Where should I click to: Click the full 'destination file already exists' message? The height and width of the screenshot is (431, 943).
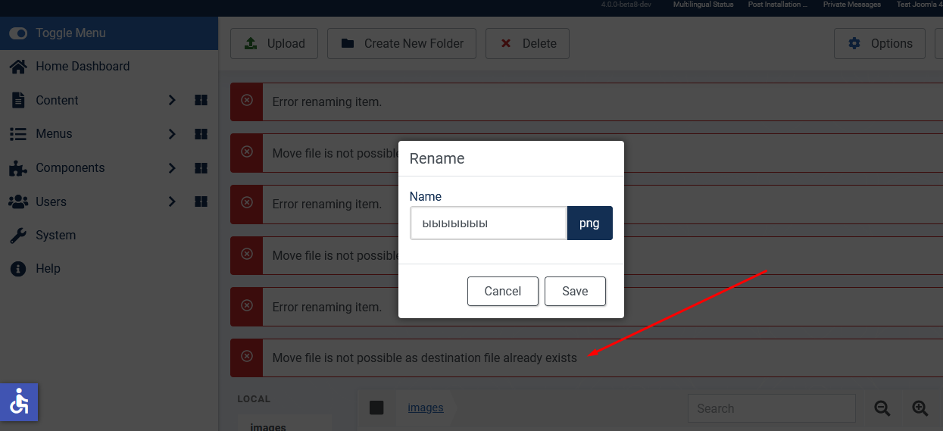coord(425,358)
